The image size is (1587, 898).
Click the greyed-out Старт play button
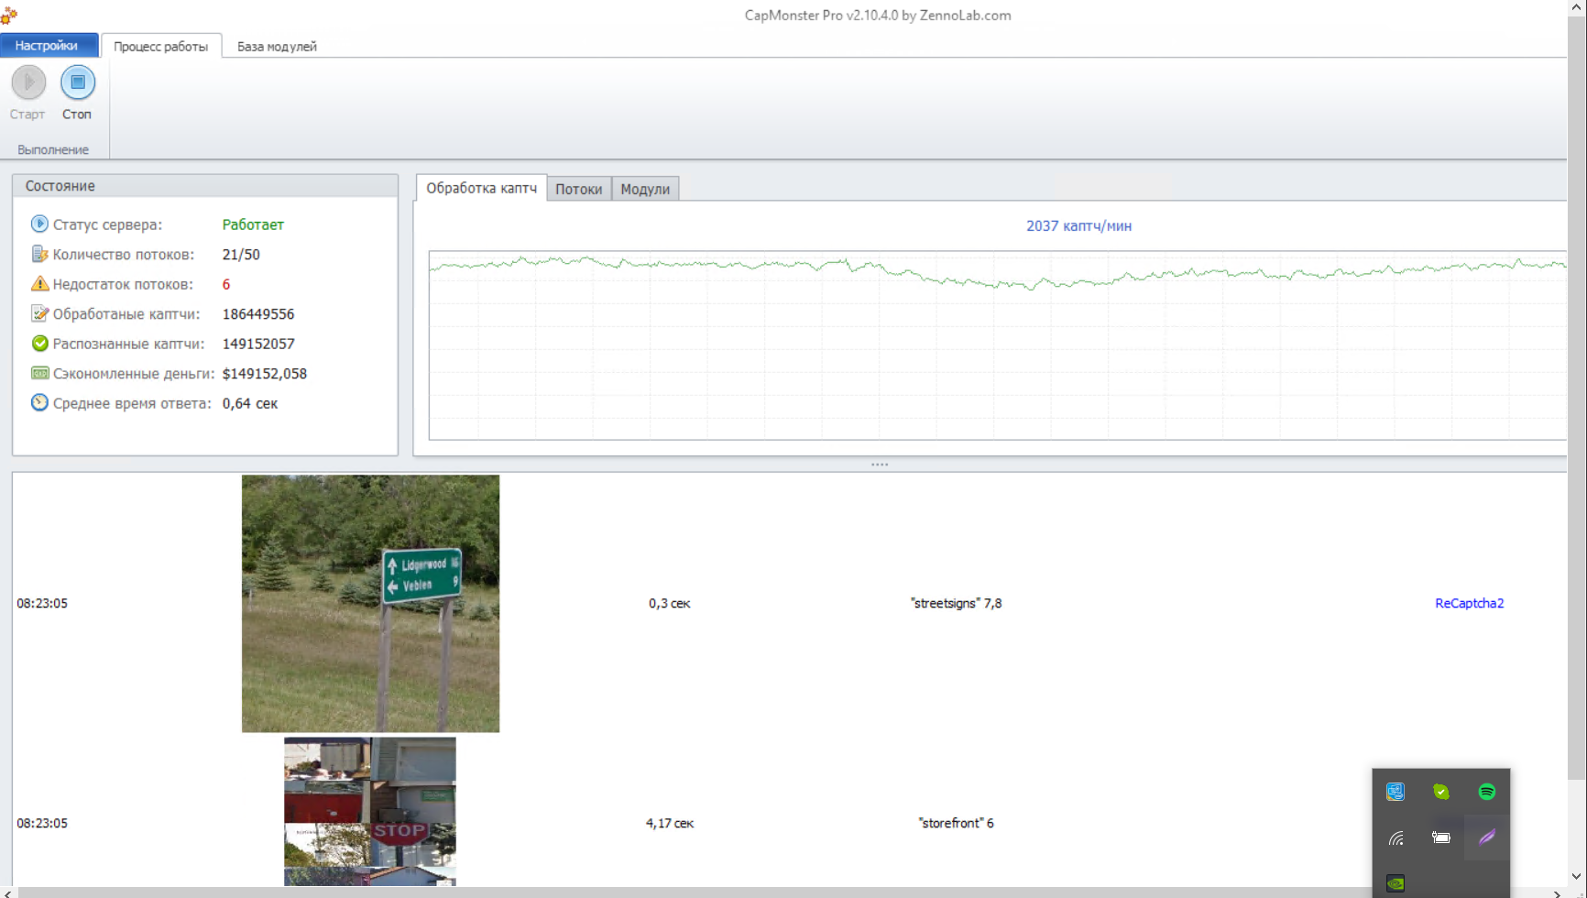pos(28,83)
